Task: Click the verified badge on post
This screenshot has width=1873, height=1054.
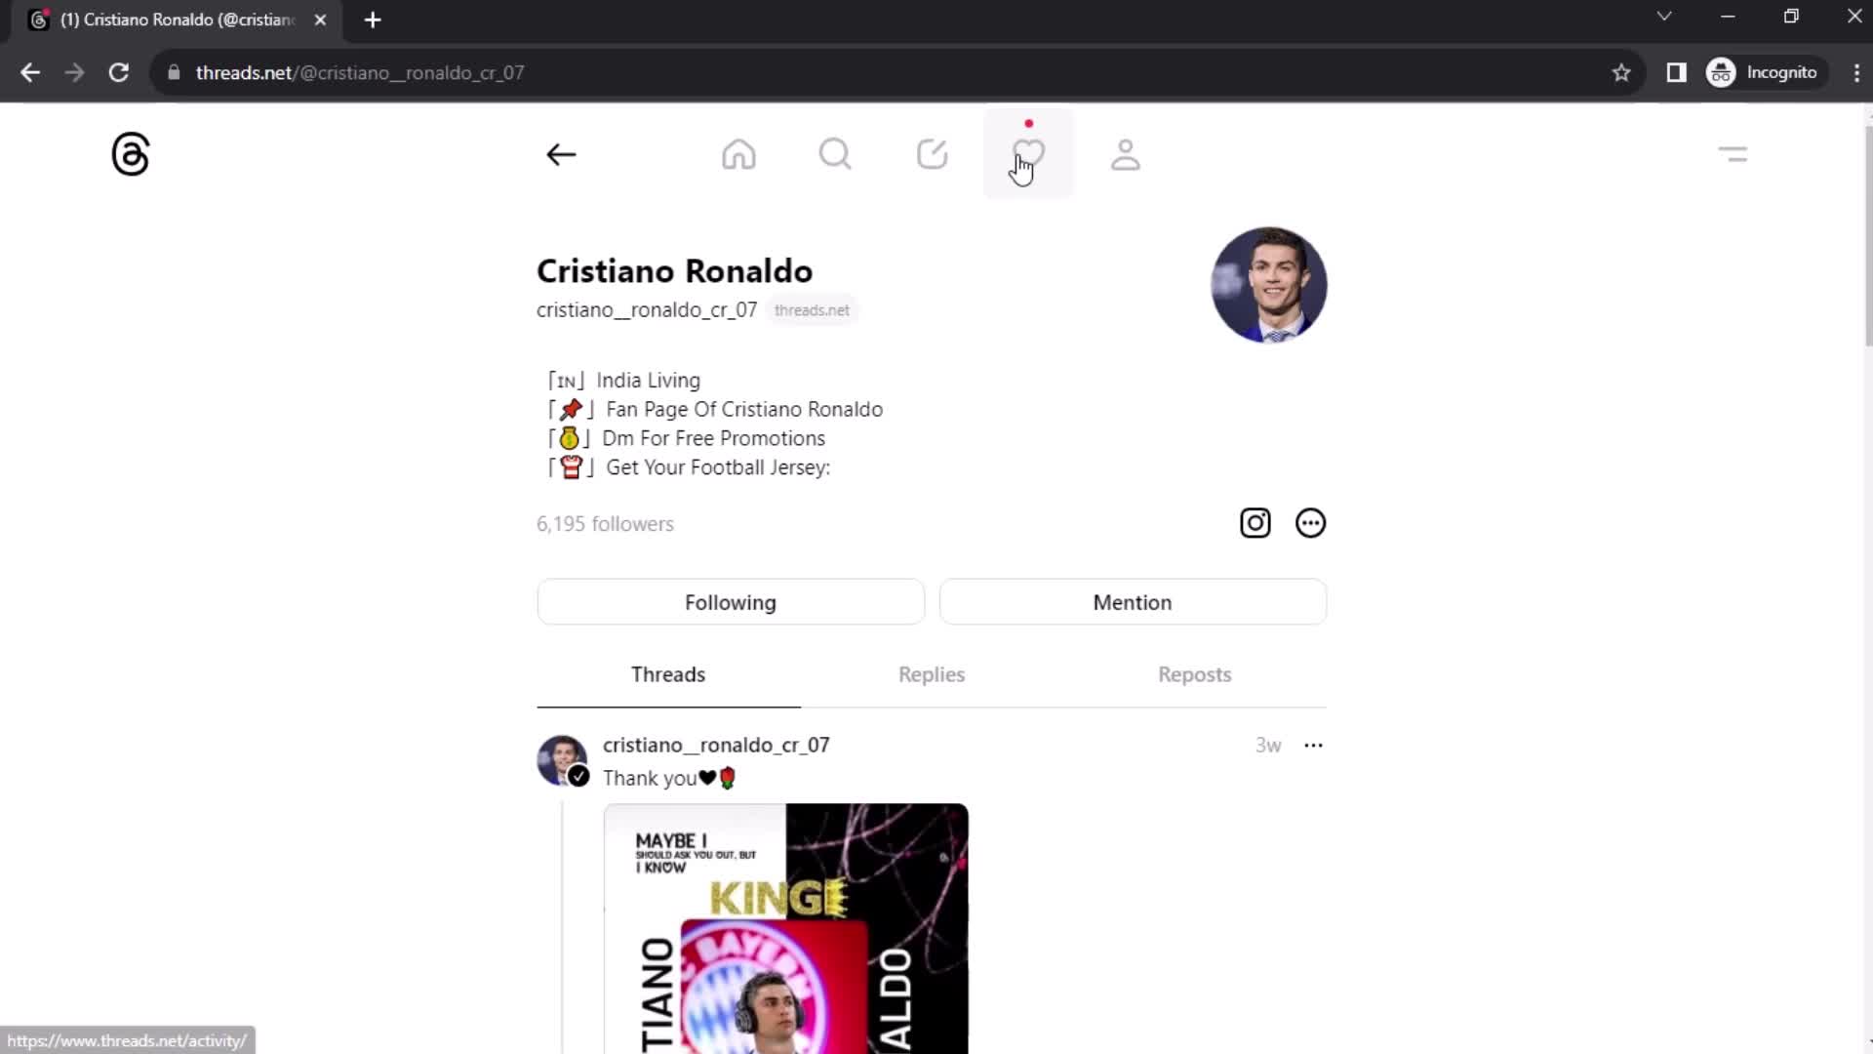Action: point(578,774)
